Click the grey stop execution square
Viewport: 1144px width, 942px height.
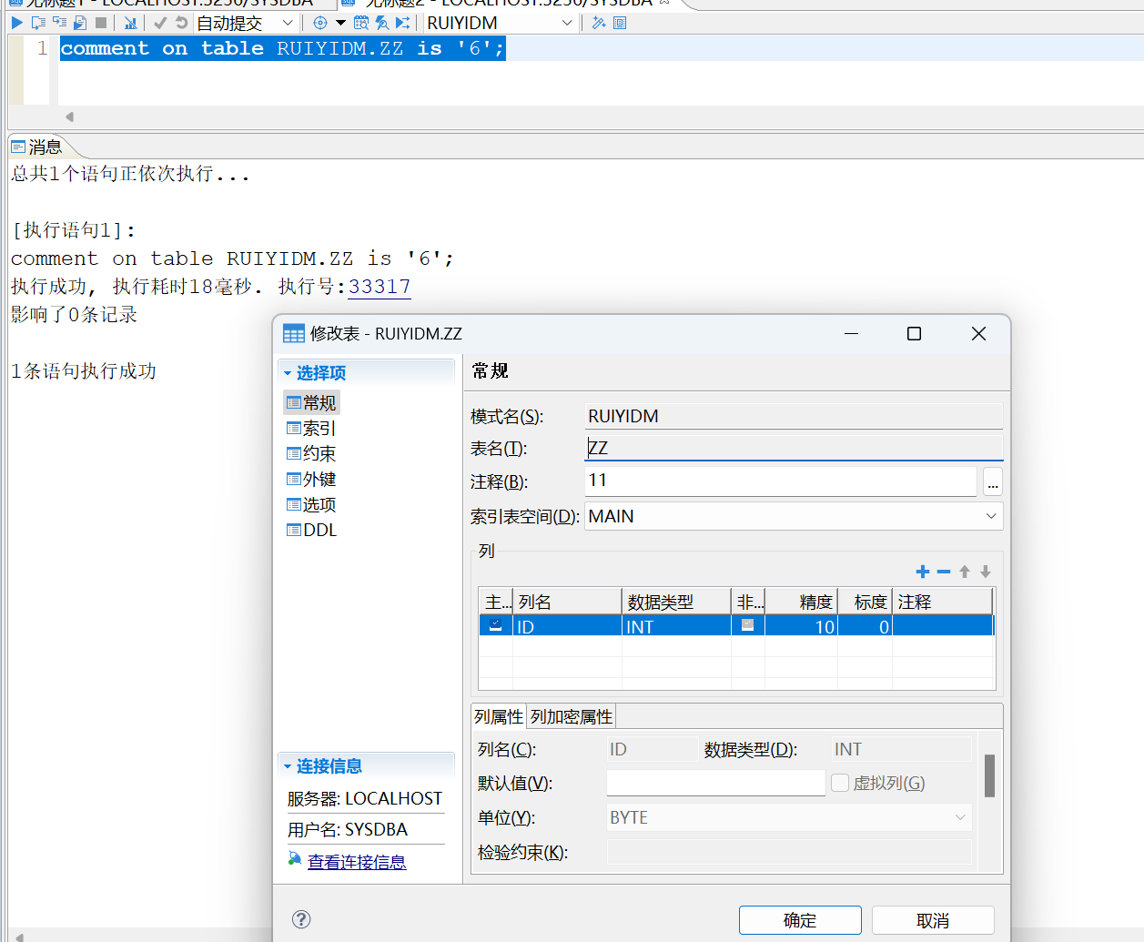tap(101, 23)
